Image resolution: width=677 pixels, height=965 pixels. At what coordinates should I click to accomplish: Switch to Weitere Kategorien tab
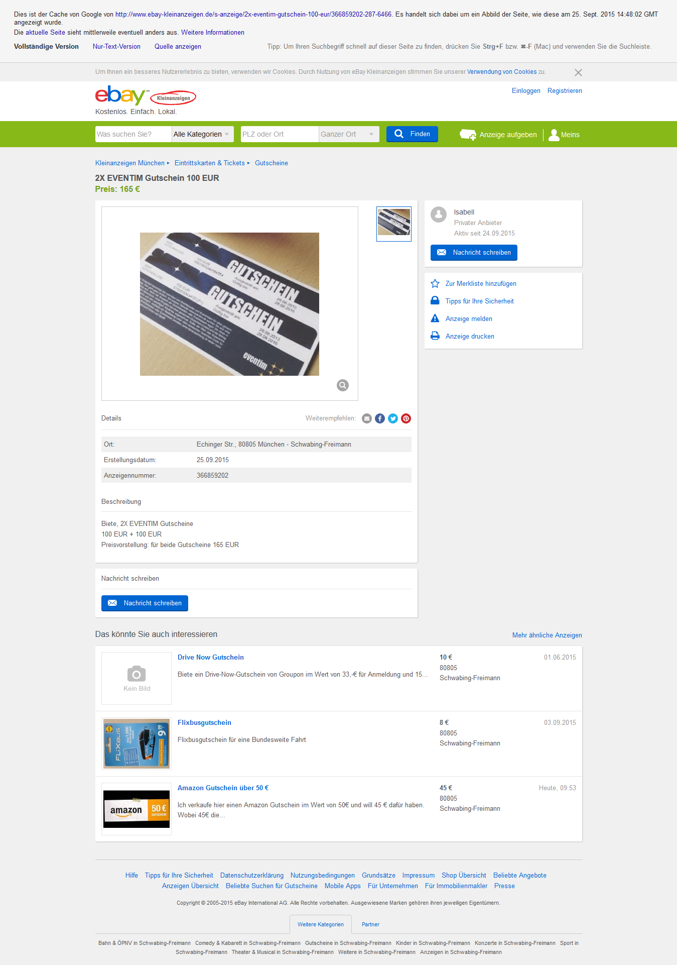(321, 924)
